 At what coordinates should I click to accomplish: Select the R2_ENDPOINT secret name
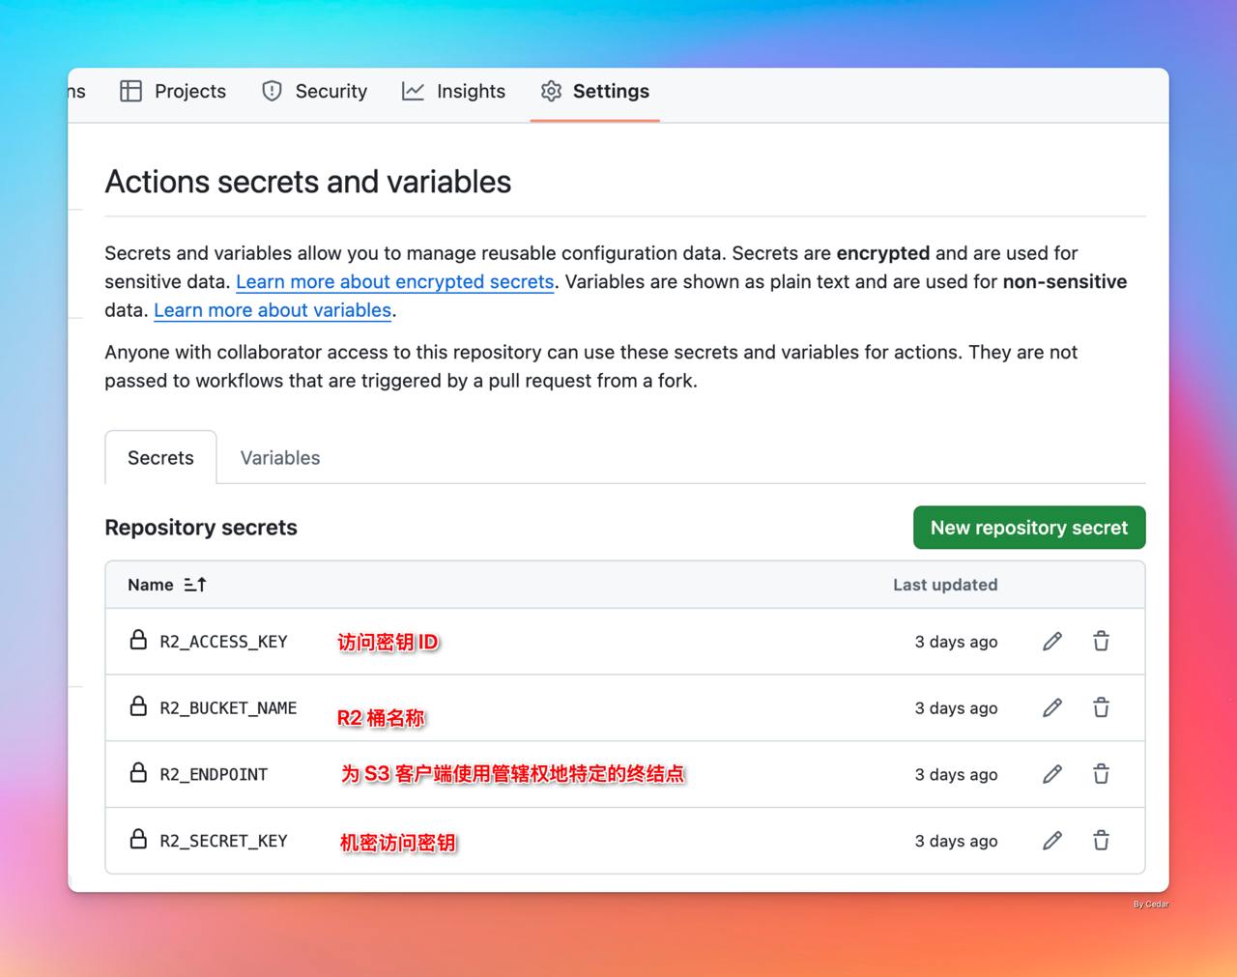coord(214,774)
